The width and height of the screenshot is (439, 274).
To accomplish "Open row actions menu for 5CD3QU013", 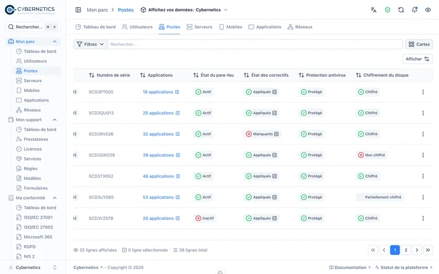I will pyautogui.click(x=423, y=113).
